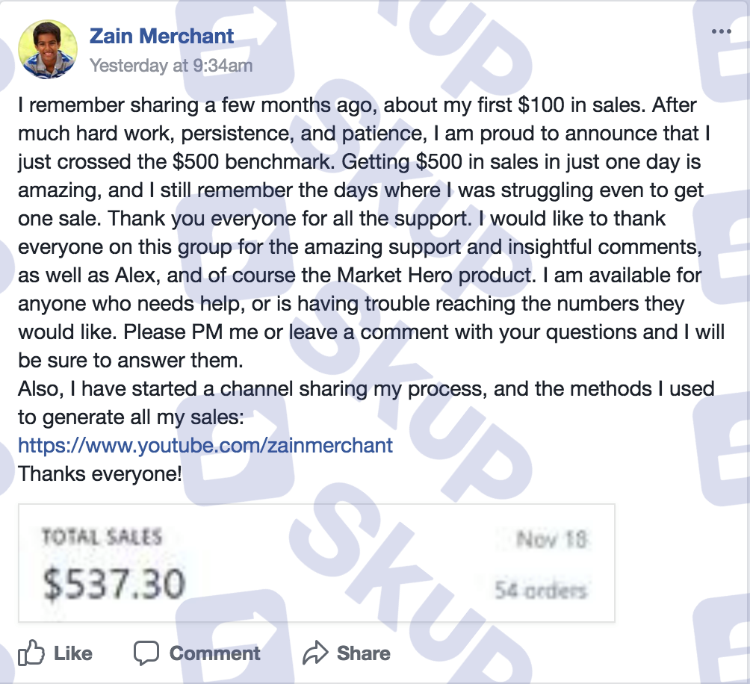The height and width of the screenshot is (684, 750).
Task: Open Zain Merchant's profile via name link
Action: coord(161,36)
